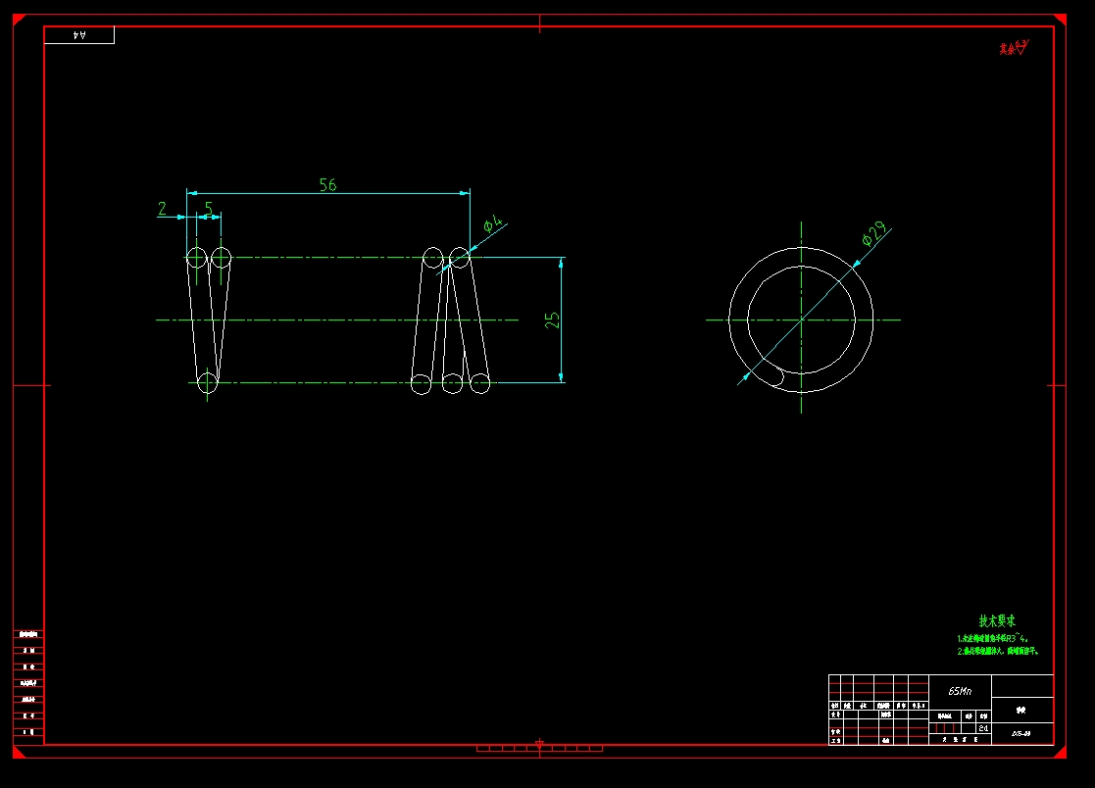This screenshot has height=788, width=1095.
Task: Click the red 其余 surface roughness note
Action: pos(1014,47)
